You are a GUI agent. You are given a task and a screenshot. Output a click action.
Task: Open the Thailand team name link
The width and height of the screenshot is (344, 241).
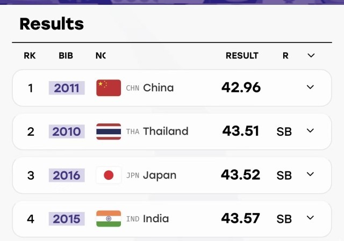[x=166, y=132]
